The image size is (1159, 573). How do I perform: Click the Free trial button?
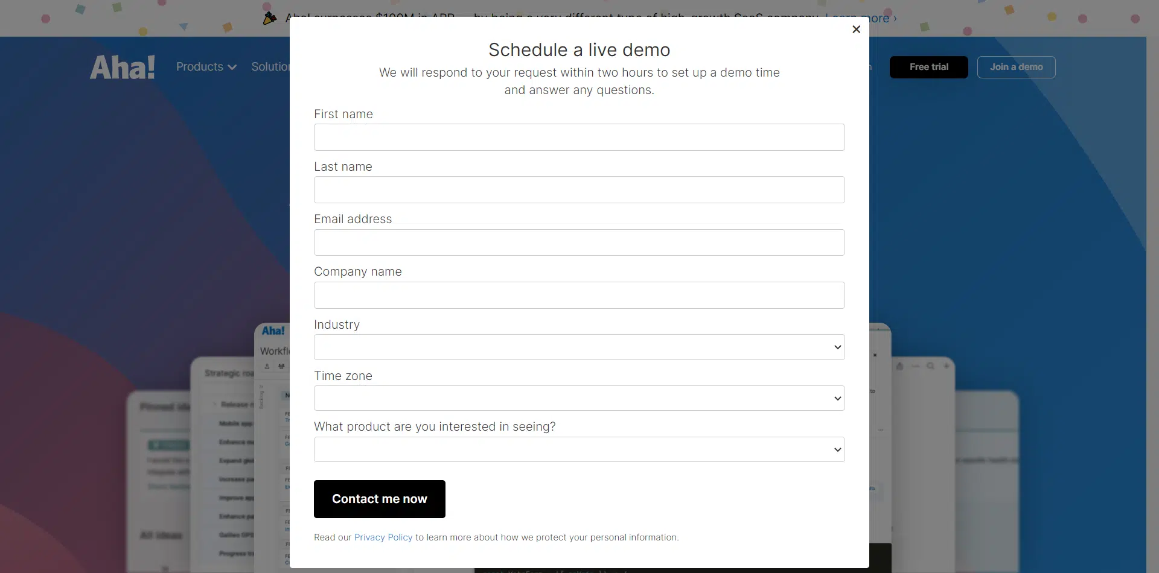click(929, 67)
